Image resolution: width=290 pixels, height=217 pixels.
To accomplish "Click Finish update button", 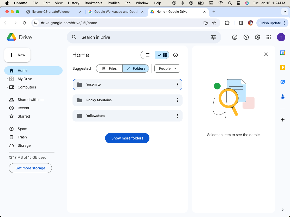I will 272,23.
